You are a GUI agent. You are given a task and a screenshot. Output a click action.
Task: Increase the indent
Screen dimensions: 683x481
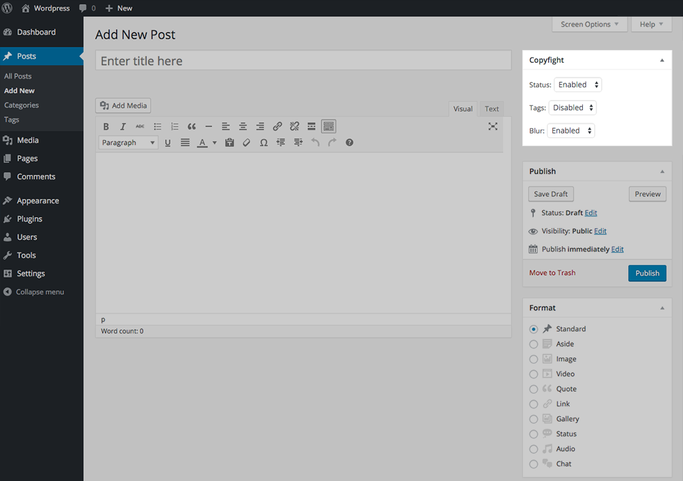click(298, 143)
